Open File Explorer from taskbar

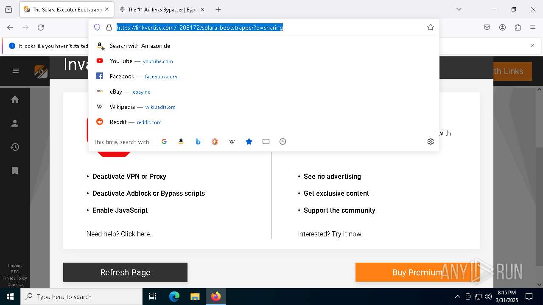coord(195,297)
